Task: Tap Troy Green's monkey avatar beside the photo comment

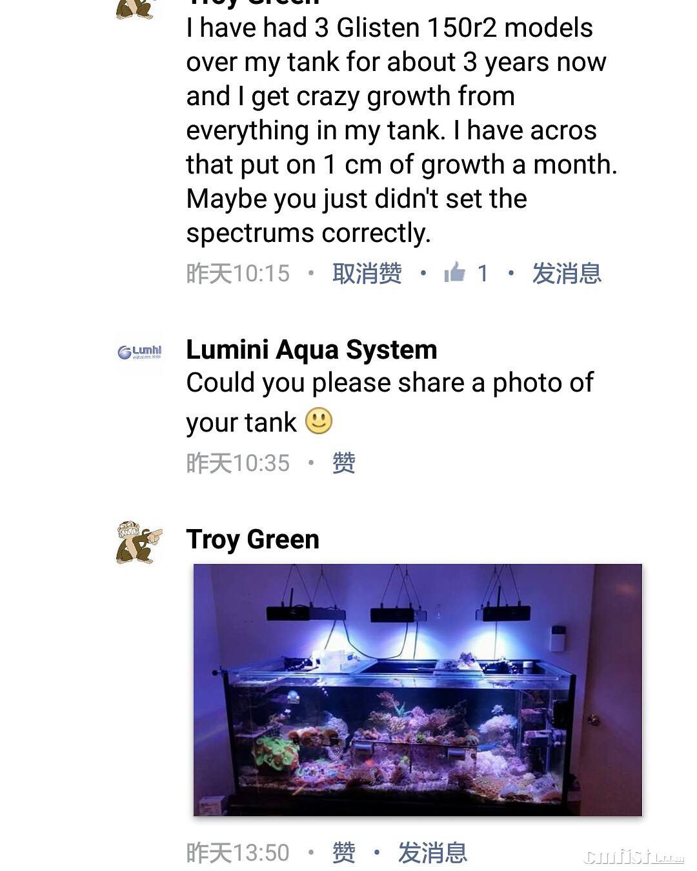Action: (x=139, y=542)
